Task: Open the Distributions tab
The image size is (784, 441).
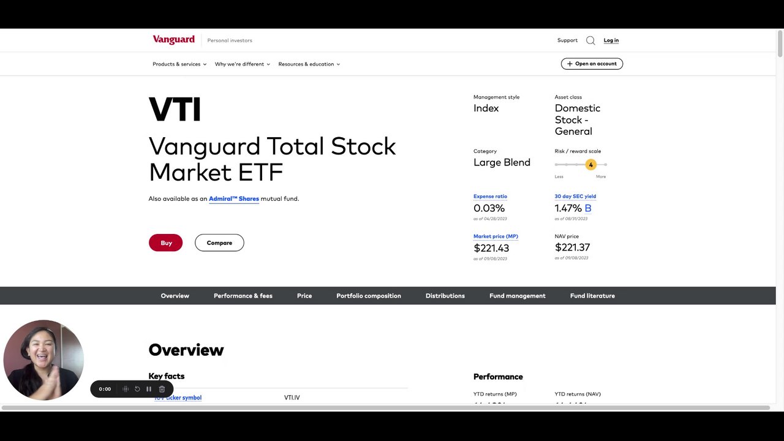Action: (x=445, y=296)
